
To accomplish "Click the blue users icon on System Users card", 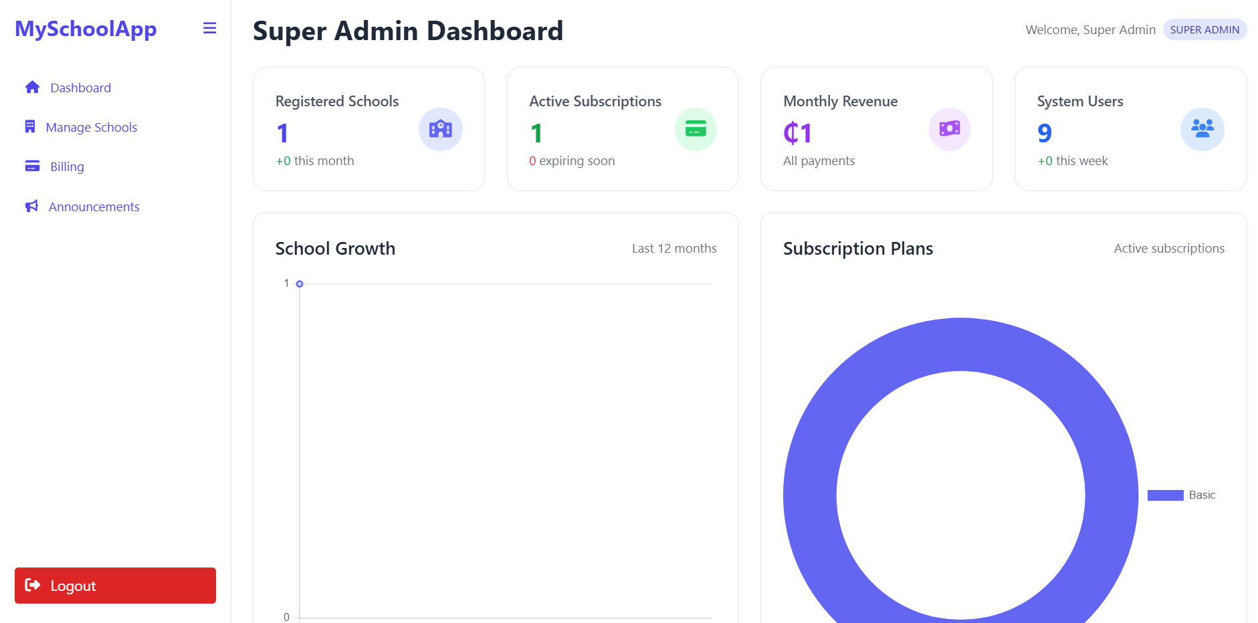I will (1202, 129).
